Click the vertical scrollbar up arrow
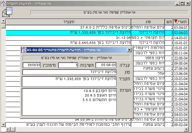This screenshot has height=133, width=192. 3,21
